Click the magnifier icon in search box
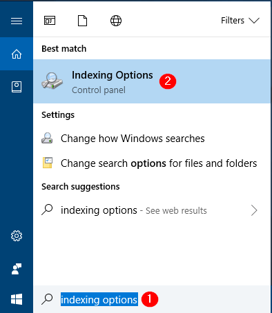 (47, 299)
